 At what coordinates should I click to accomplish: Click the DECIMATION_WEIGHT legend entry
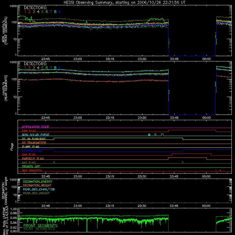[37, 185]
